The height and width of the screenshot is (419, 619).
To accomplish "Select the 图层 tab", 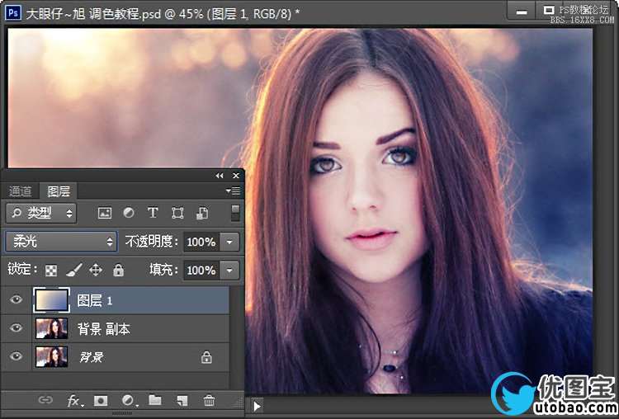I will [59, 191].
